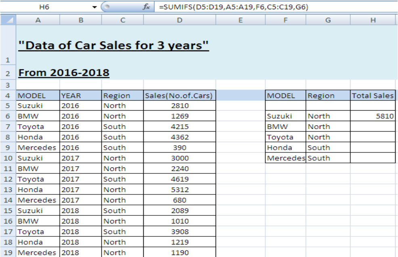Select row 4 header
Image resolution: width=398 pixels, height=257 pixels.
pos(8,96)
